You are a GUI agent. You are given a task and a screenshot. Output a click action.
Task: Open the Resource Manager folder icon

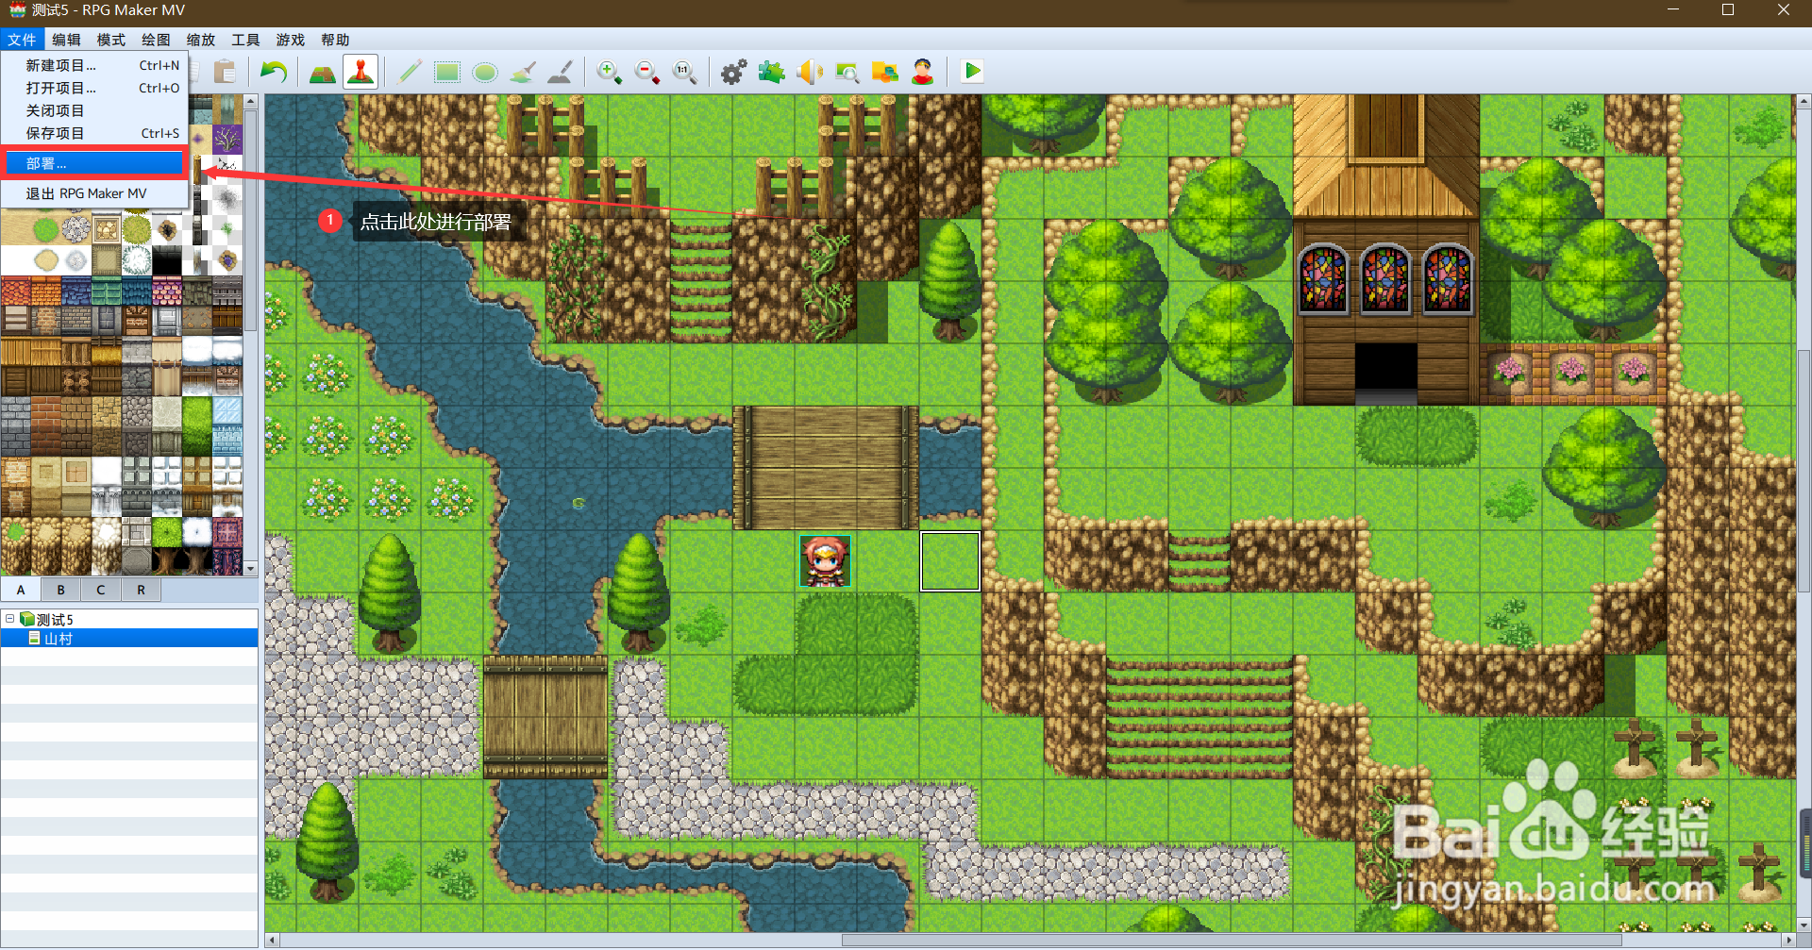click(x=884, y=72)
